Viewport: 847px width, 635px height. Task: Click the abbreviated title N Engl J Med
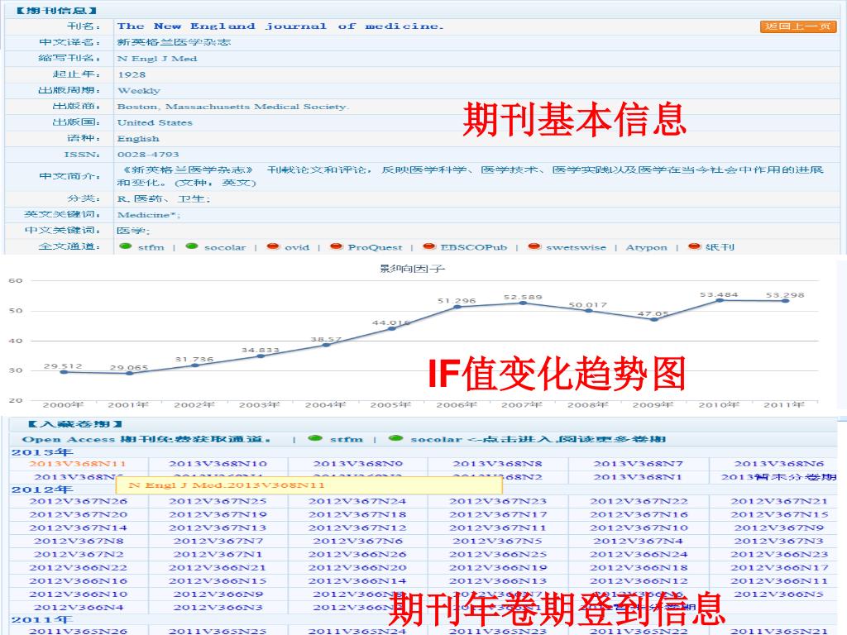[x=157, y=59]
